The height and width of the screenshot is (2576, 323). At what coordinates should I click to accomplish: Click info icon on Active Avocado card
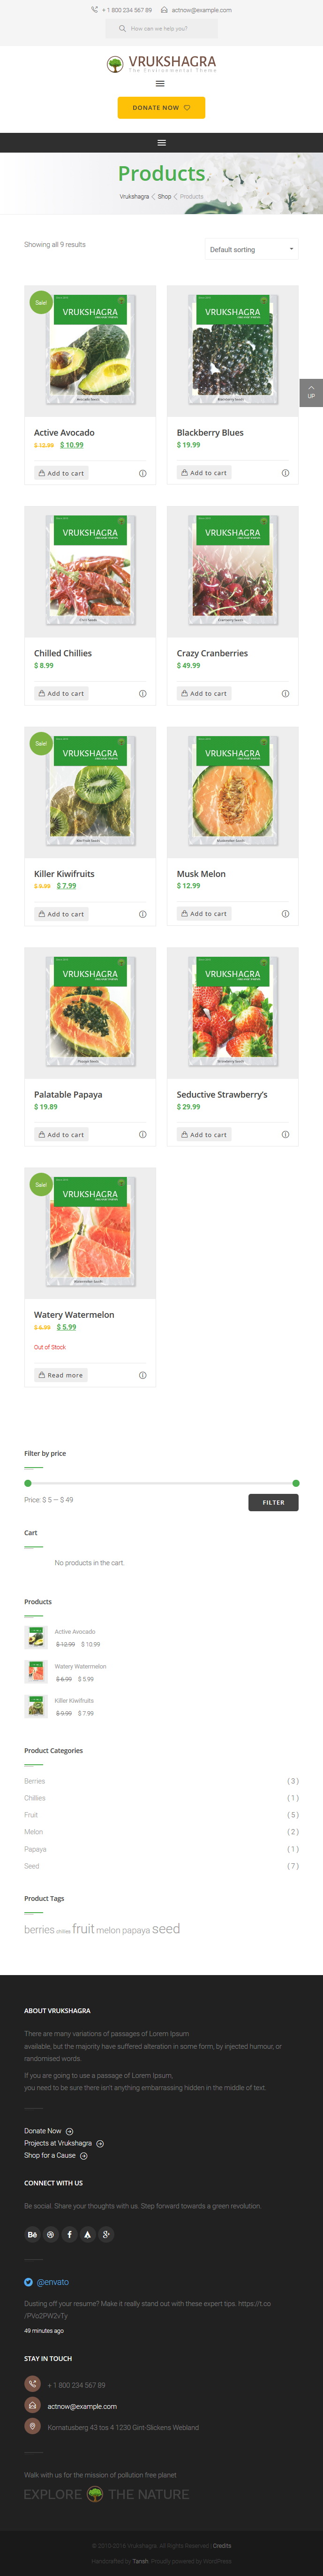pos(142,473)
